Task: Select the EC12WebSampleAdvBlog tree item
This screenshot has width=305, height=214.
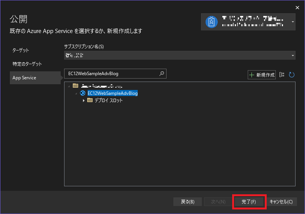Action: point(113,93)
